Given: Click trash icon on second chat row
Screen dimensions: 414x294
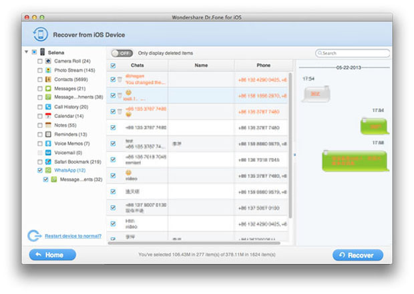Looking at the screenshot, I should click(x=120, y=95).
